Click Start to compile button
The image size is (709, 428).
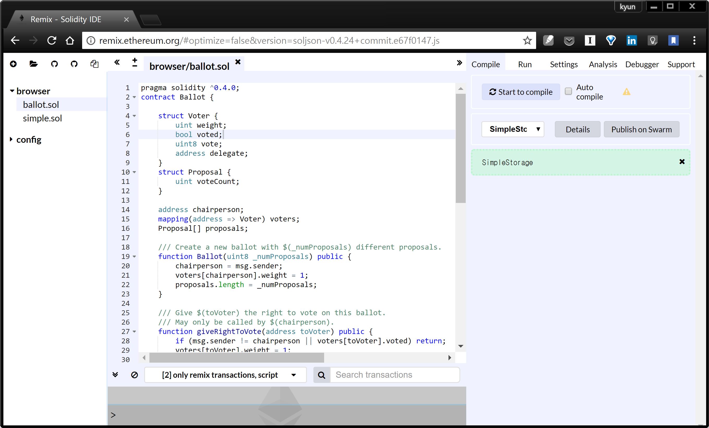(x=521, y=92)
